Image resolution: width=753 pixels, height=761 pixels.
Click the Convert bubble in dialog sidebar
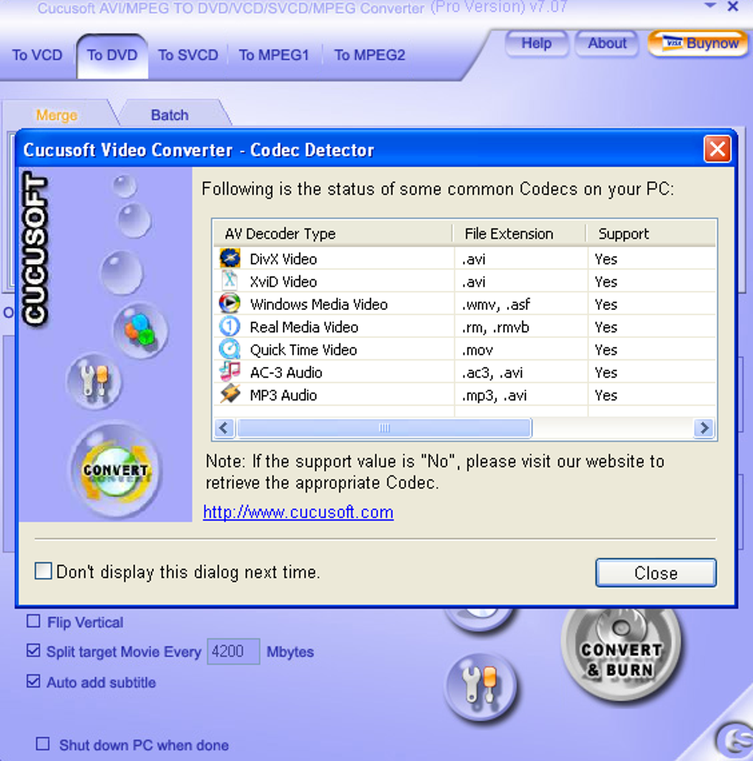pos(116,469)
